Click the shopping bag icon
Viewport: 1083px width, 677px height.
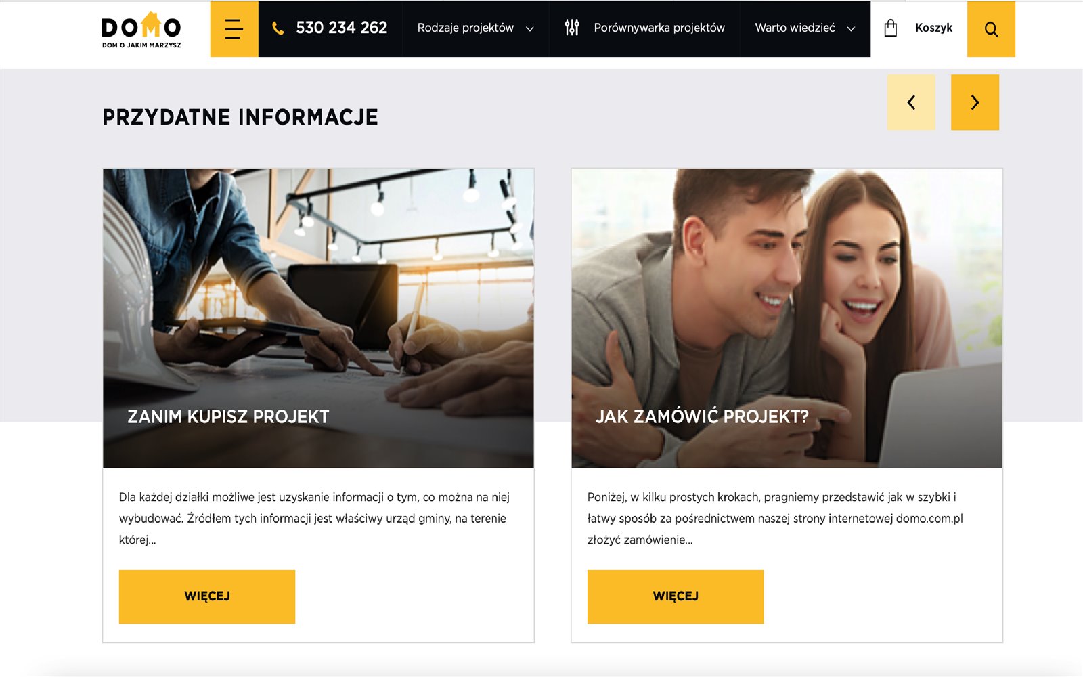pos(891,28)
